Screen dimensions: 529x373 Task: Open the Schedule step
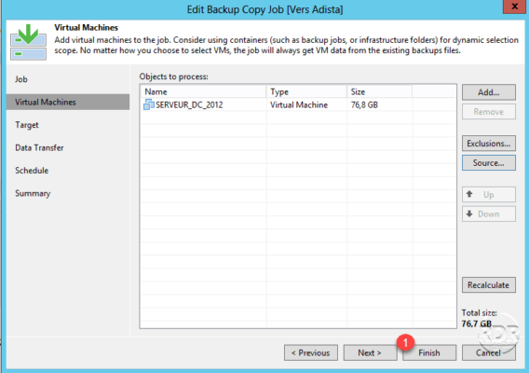(x=32, y=171)
